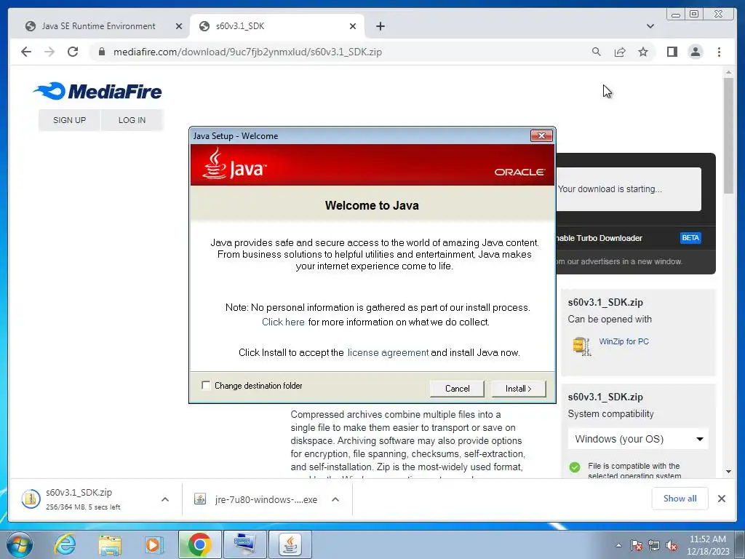This screenshot has width=745, height=559.
Task: Check Change destination folder box
Action: 206,385
